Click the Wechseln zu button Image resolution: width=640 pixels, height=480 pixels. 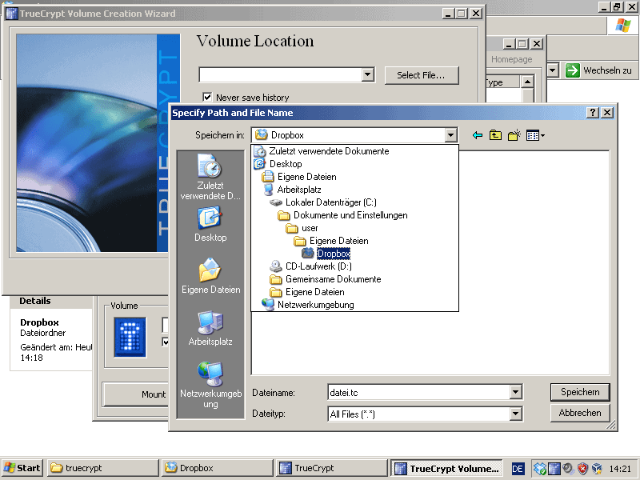[598, 70]
